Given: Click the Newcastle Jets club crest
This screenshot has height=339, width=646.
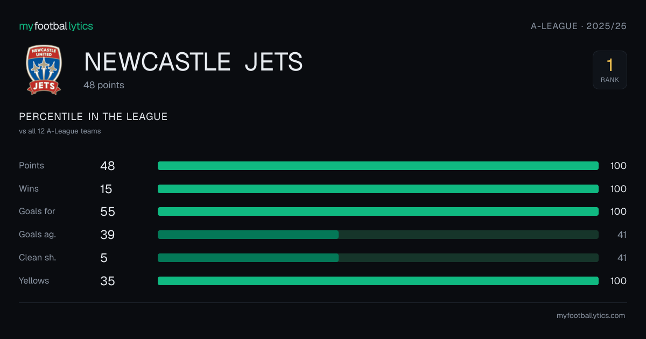Looking at the screenshot, I should (44, 70).
